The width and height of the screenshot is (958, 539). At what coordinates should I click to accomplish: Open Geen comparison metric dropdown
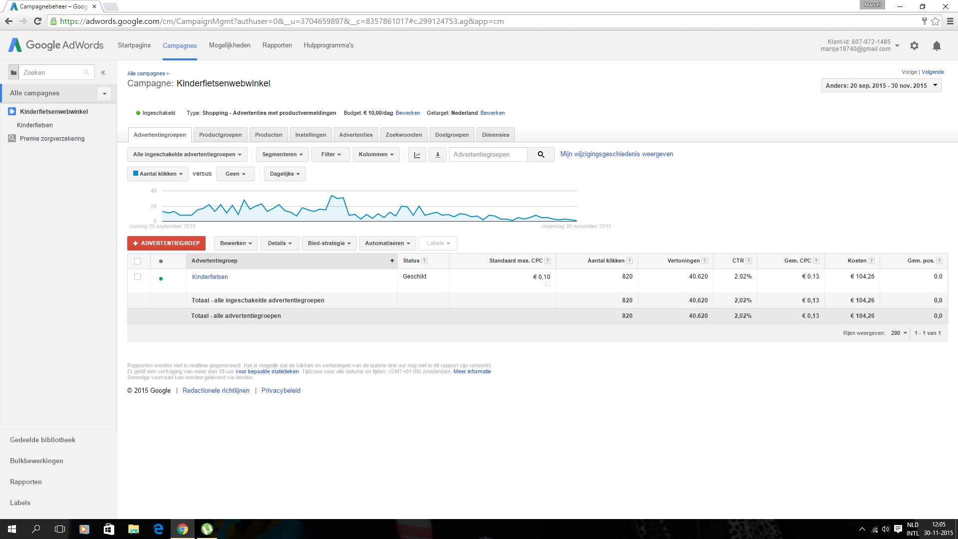[235, 174]
